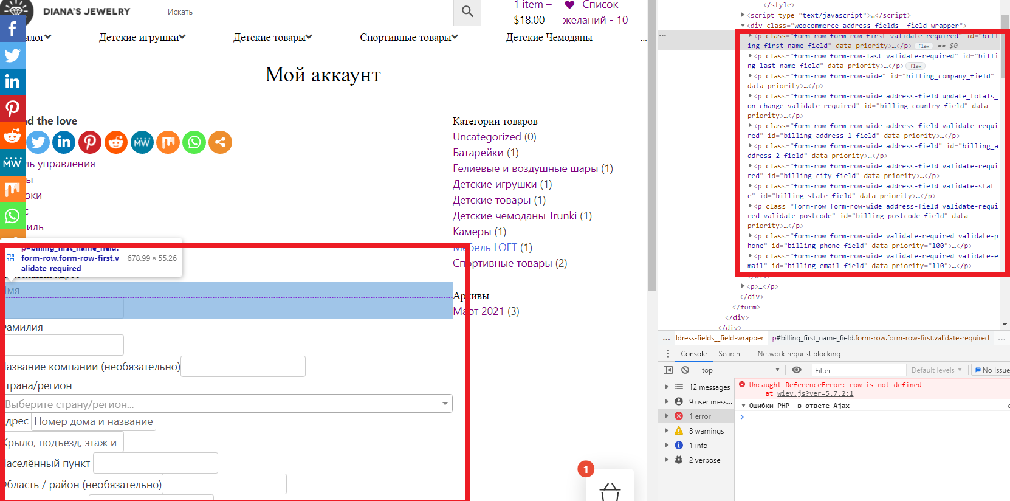Screen dimensions: 1010x501
Task: Click the Населённый пункт input field
Action: point(156,463)
